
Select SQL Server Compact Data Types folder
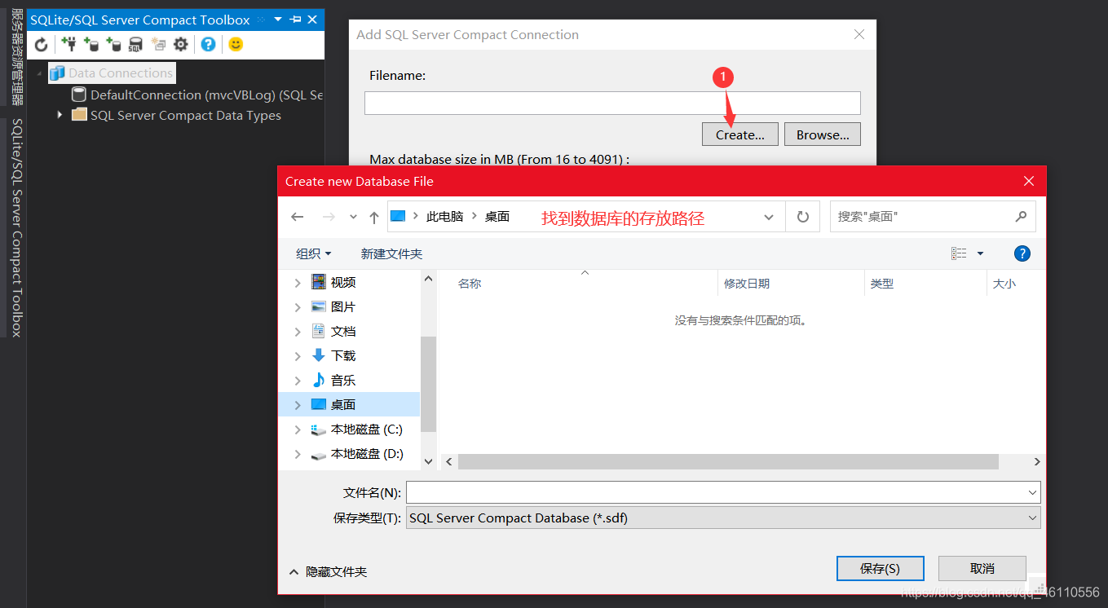point(176,116)
